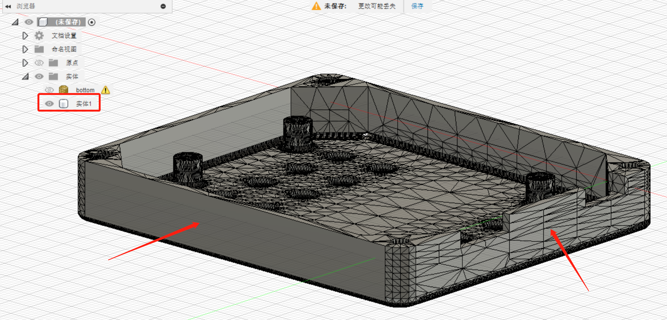Screen dimensions: 667x320
Task: Click the orange unsaved warning triangle
Action: (x=316, y=6)
